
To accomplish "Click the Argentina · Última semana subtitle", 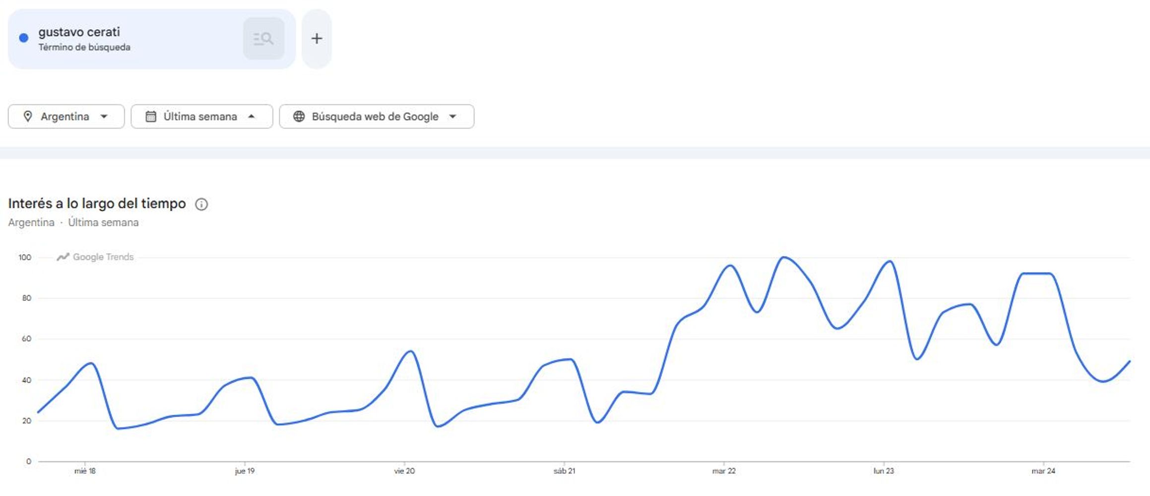I will point(73,223).
